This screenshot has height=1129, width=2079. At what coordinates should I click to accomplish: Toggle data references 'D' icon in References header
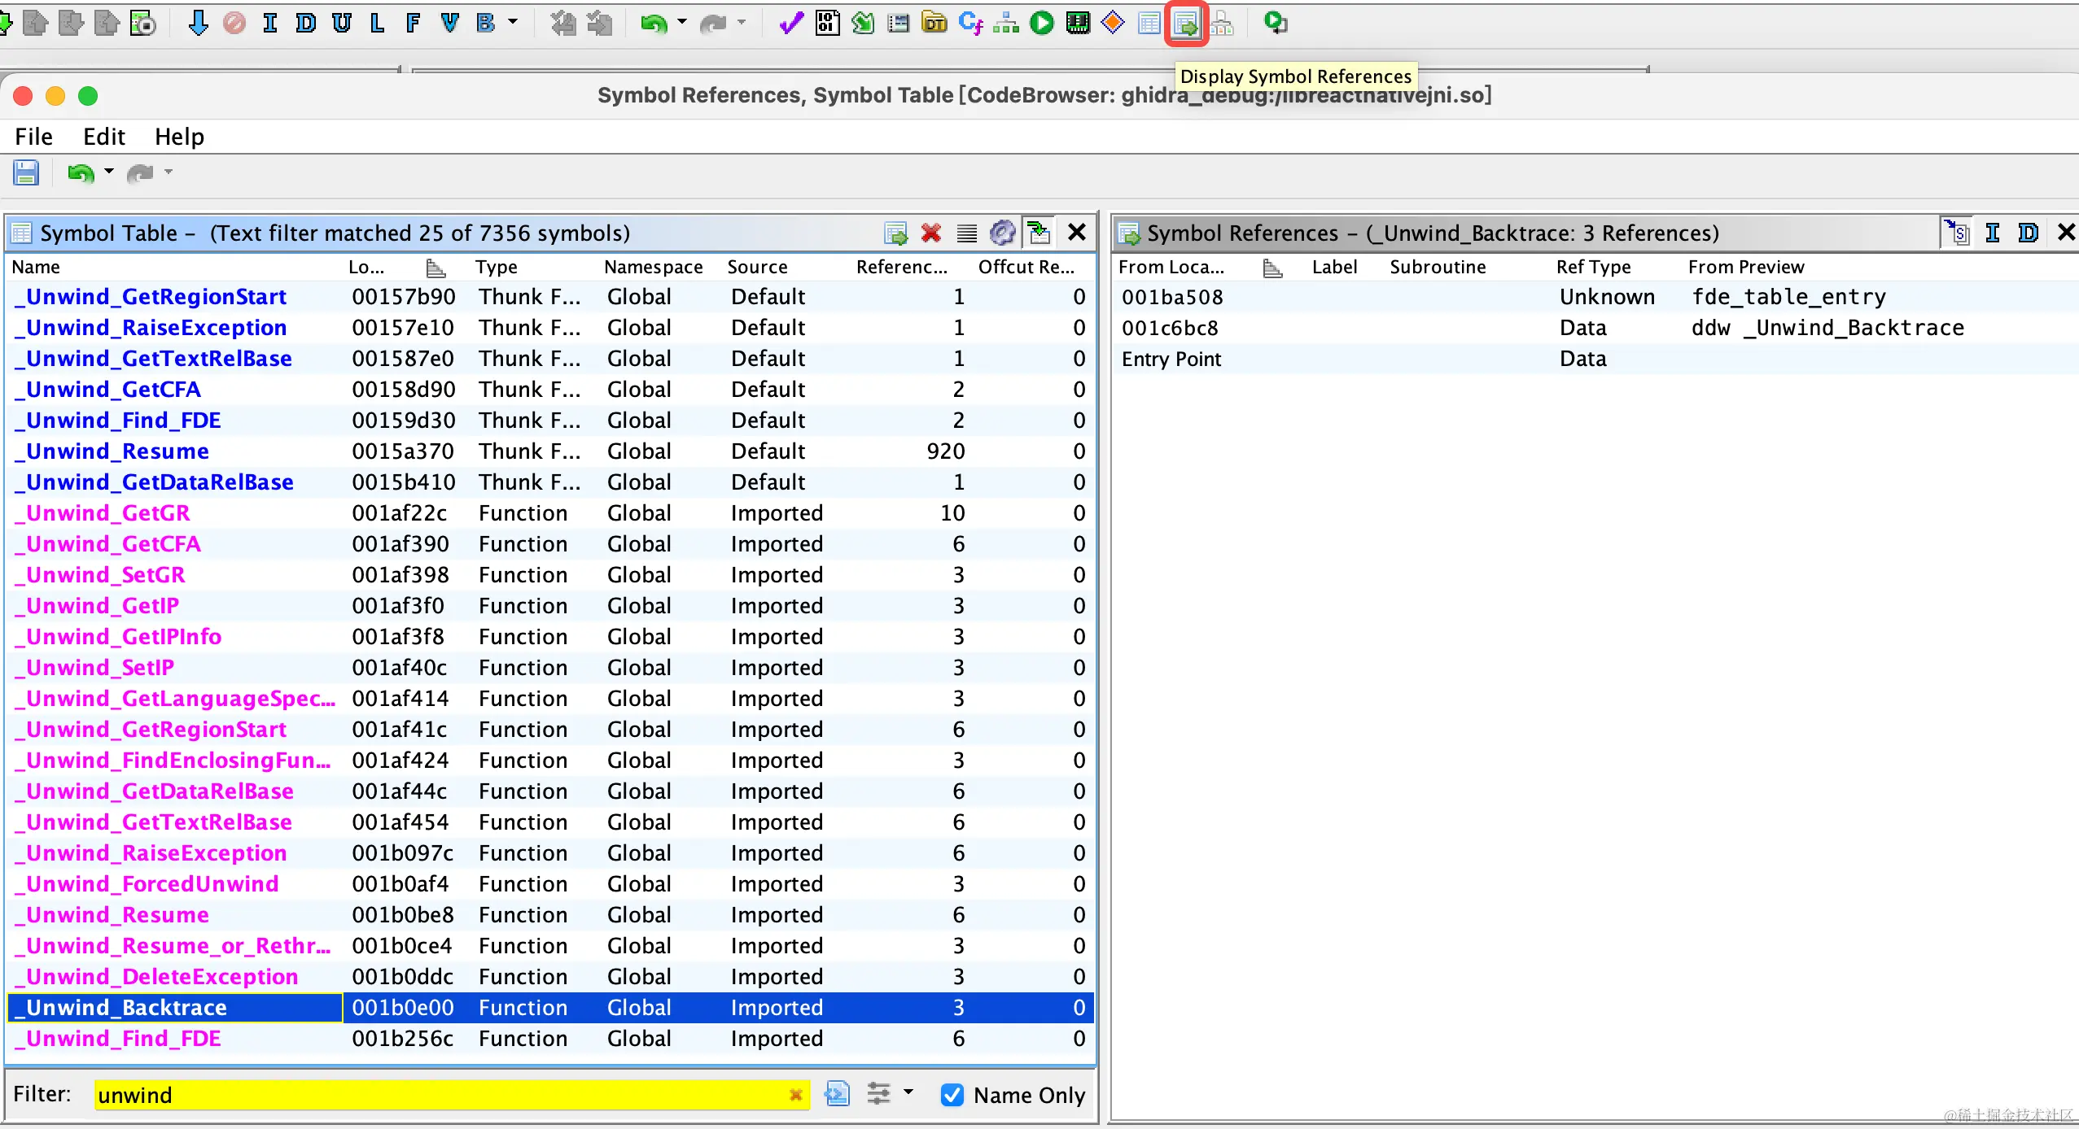coord(2029,233)
